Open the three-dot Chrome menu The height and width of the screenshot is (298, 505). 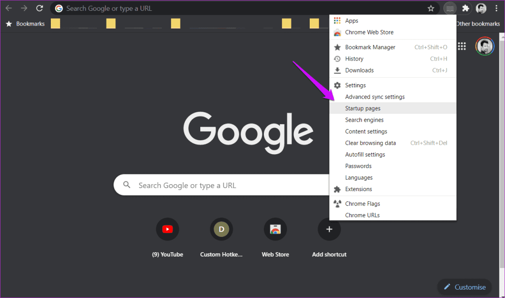point(496,8)
